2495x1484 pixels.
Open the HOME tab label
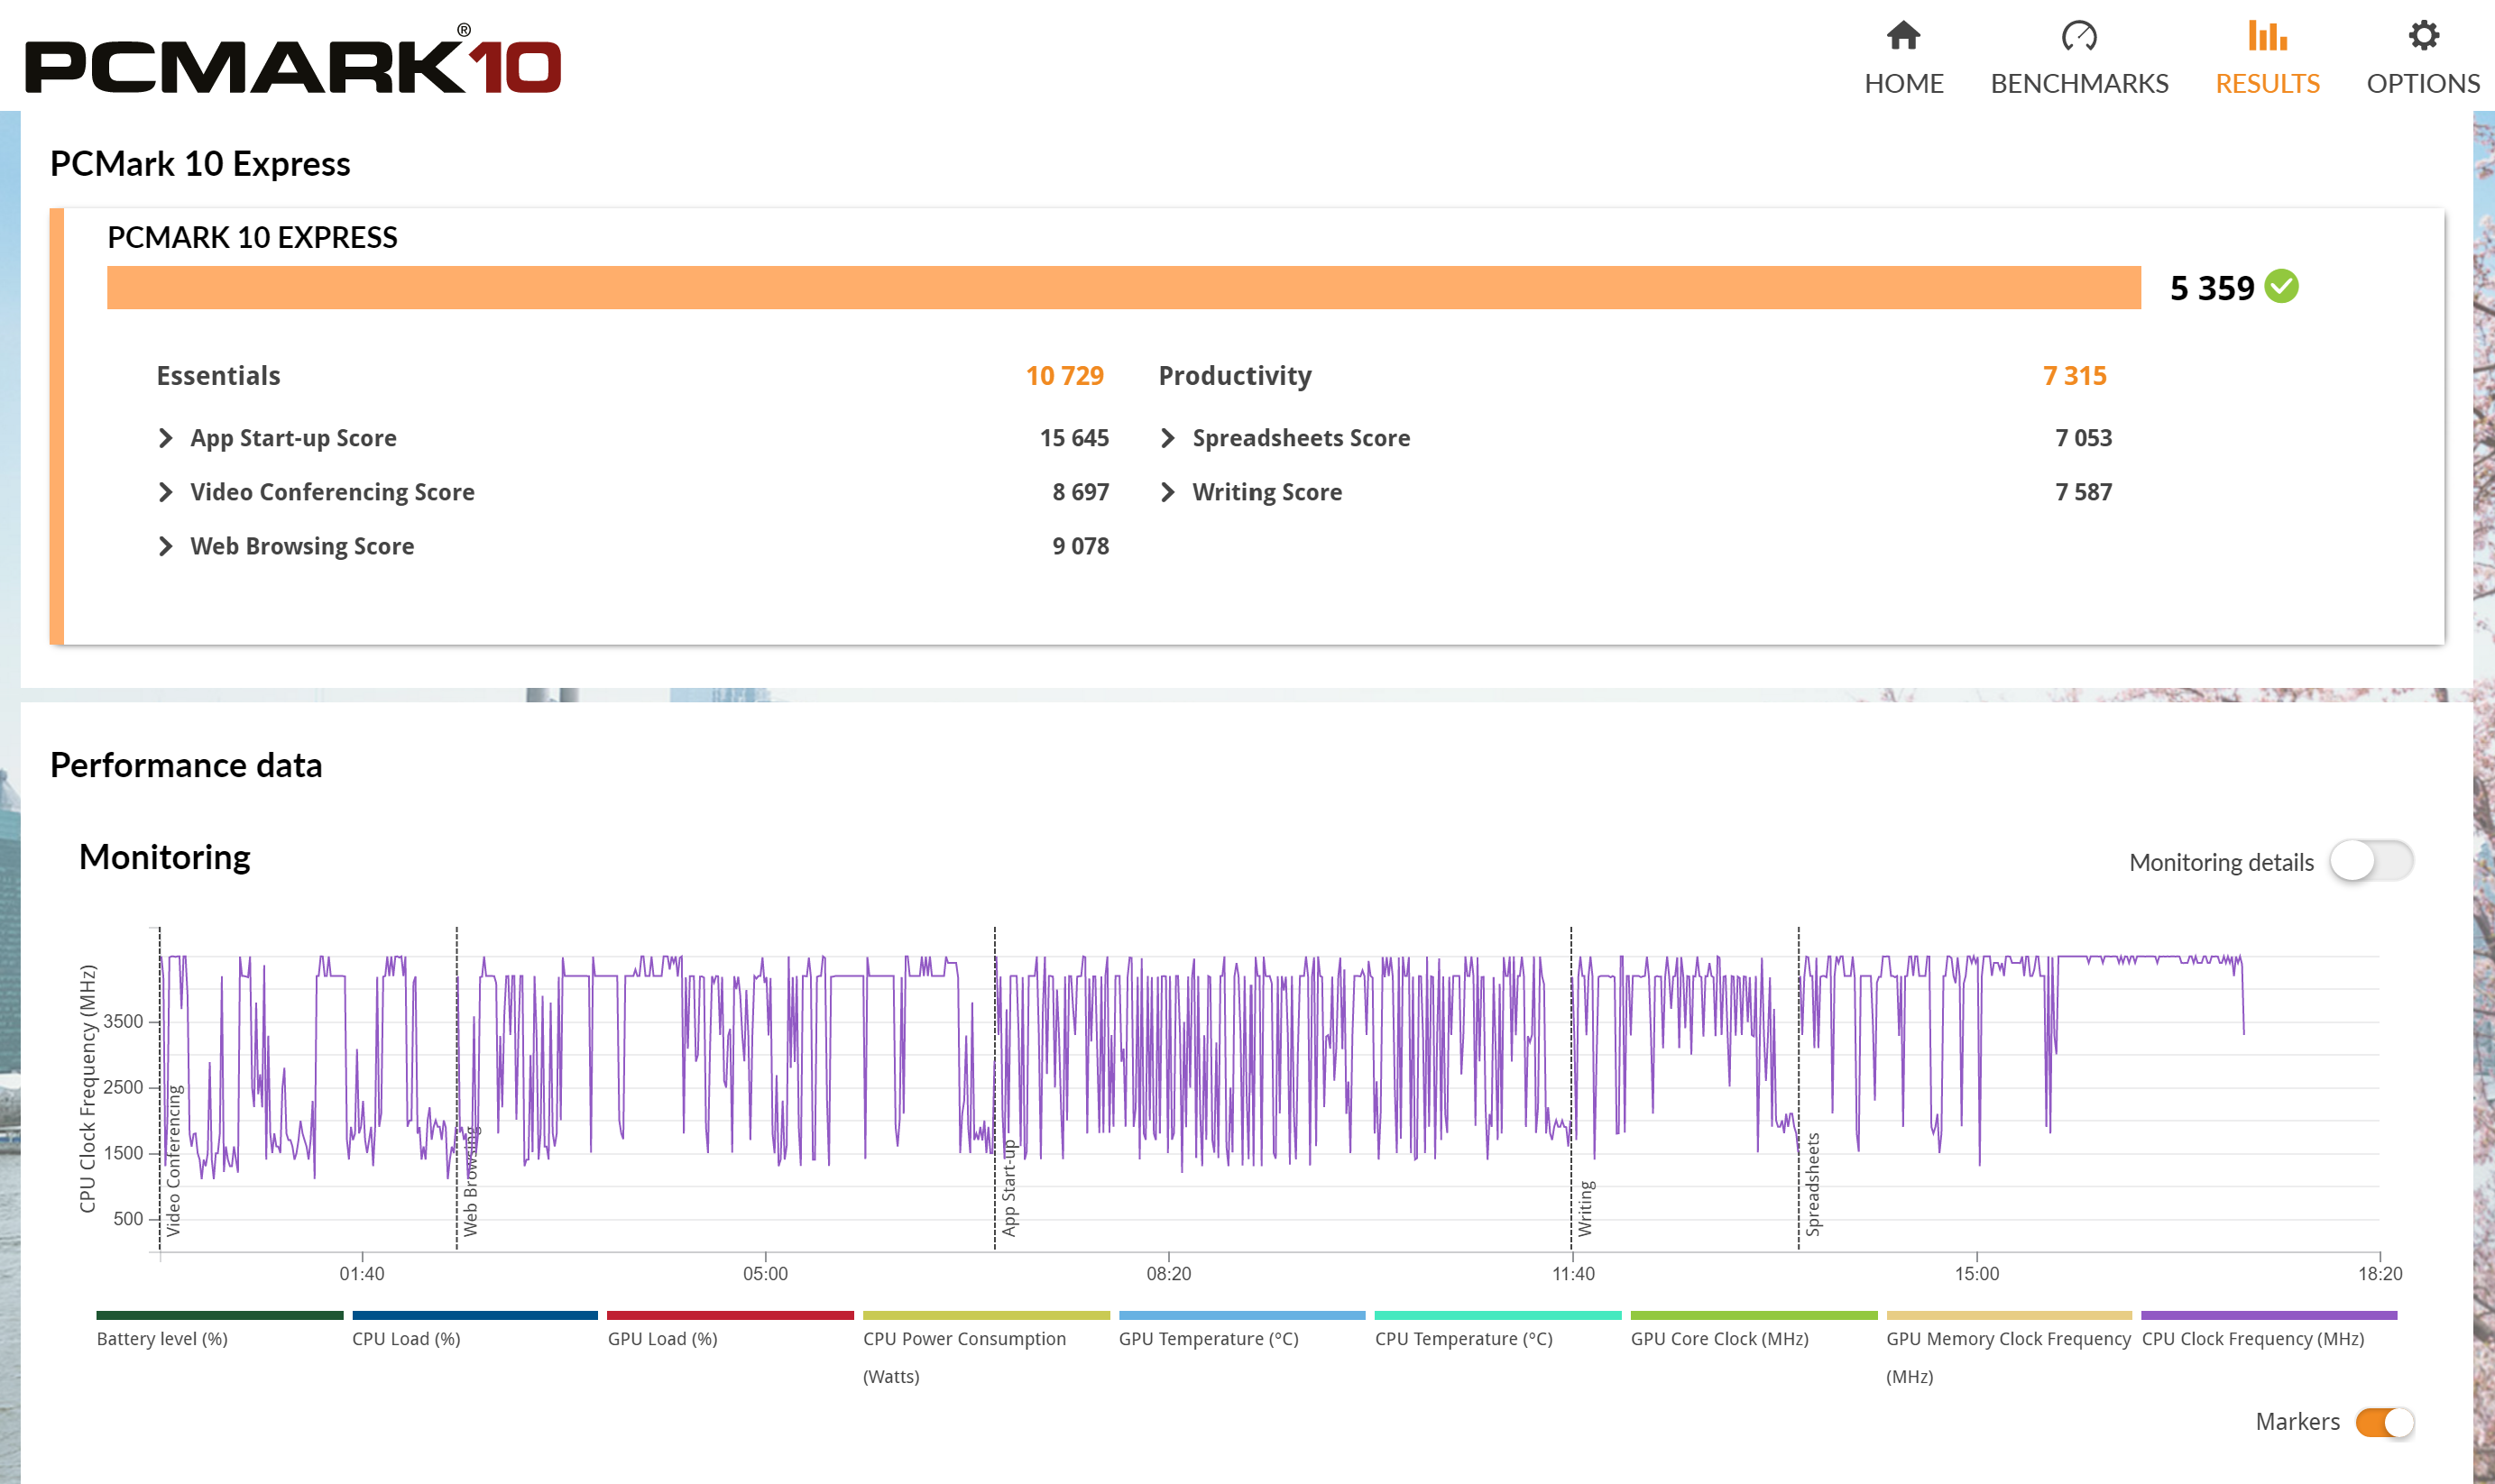[x=1902, y=83]
